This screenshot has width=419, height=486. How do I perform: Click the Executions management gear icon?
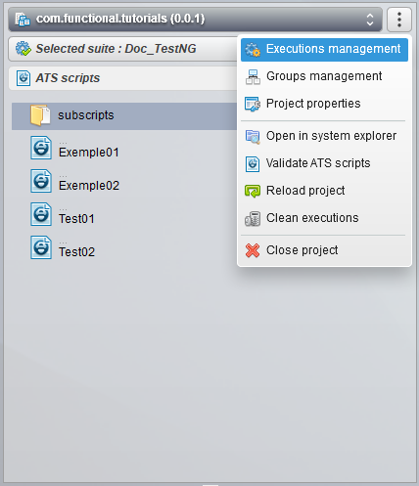coord(253,50)
